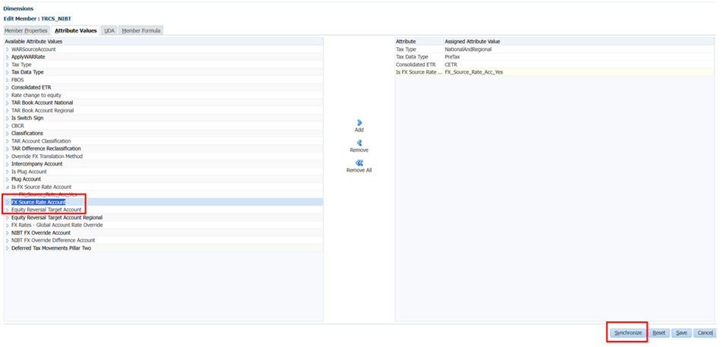722x347 pixels.
Task: Select the Classifications attribute row
Action: [x=163, y=134]
